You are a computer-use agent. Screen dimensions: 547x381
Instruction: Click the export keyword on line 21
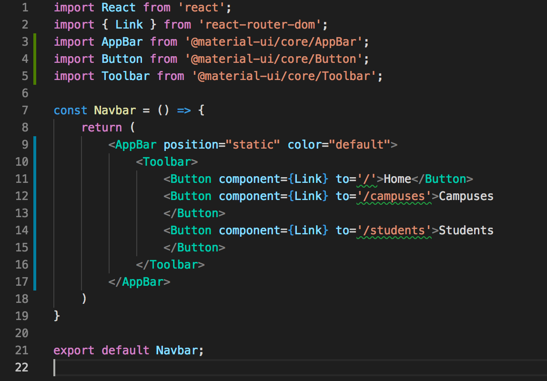click(73, 350)
